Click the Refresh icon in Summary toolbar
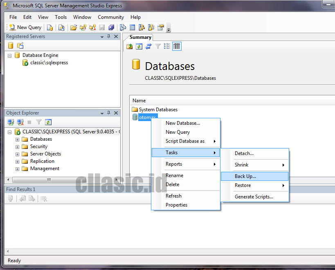 click(139, 46)
